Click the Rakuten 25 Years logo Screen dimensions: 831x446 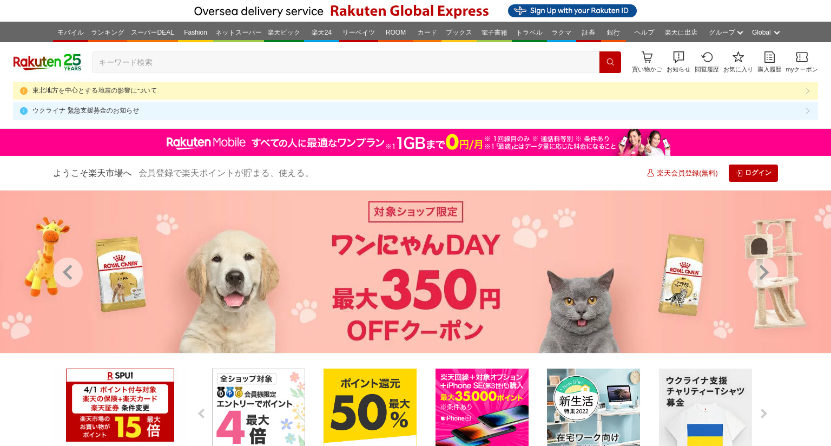(x=47, y=62)
